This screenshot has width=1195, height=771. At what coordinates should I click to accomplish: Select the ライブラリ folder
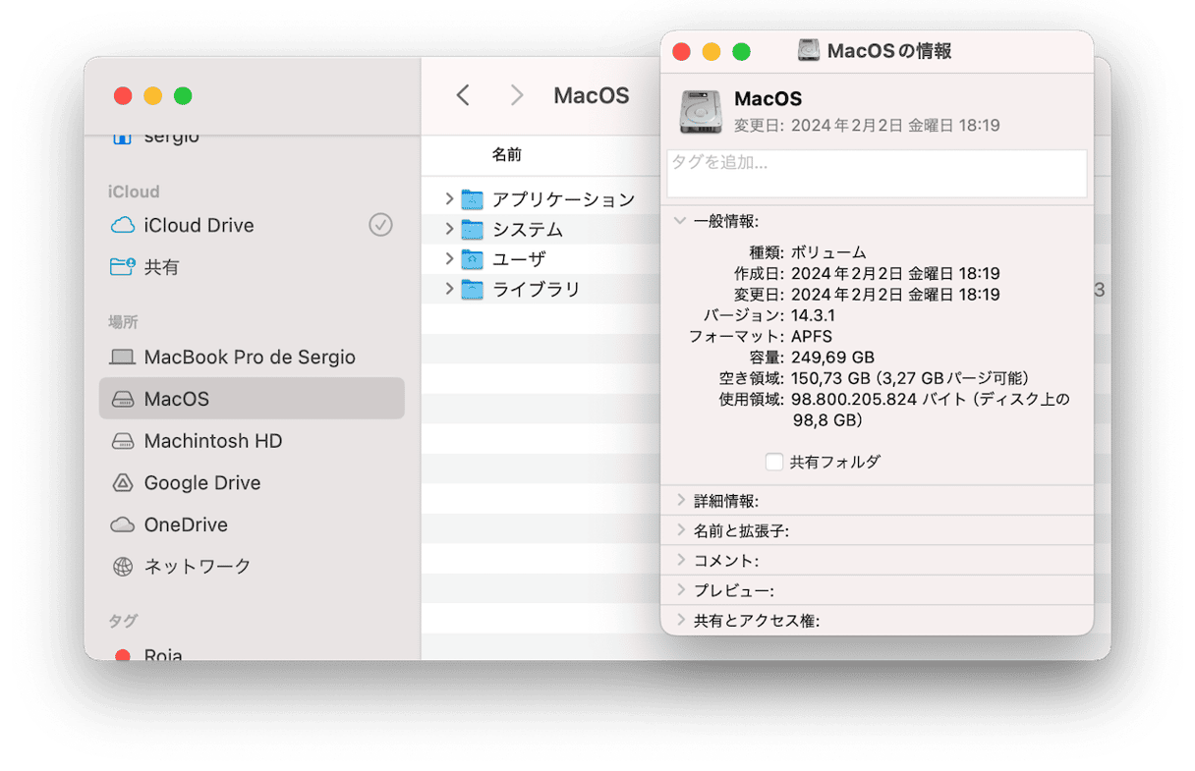pos(536,290)
